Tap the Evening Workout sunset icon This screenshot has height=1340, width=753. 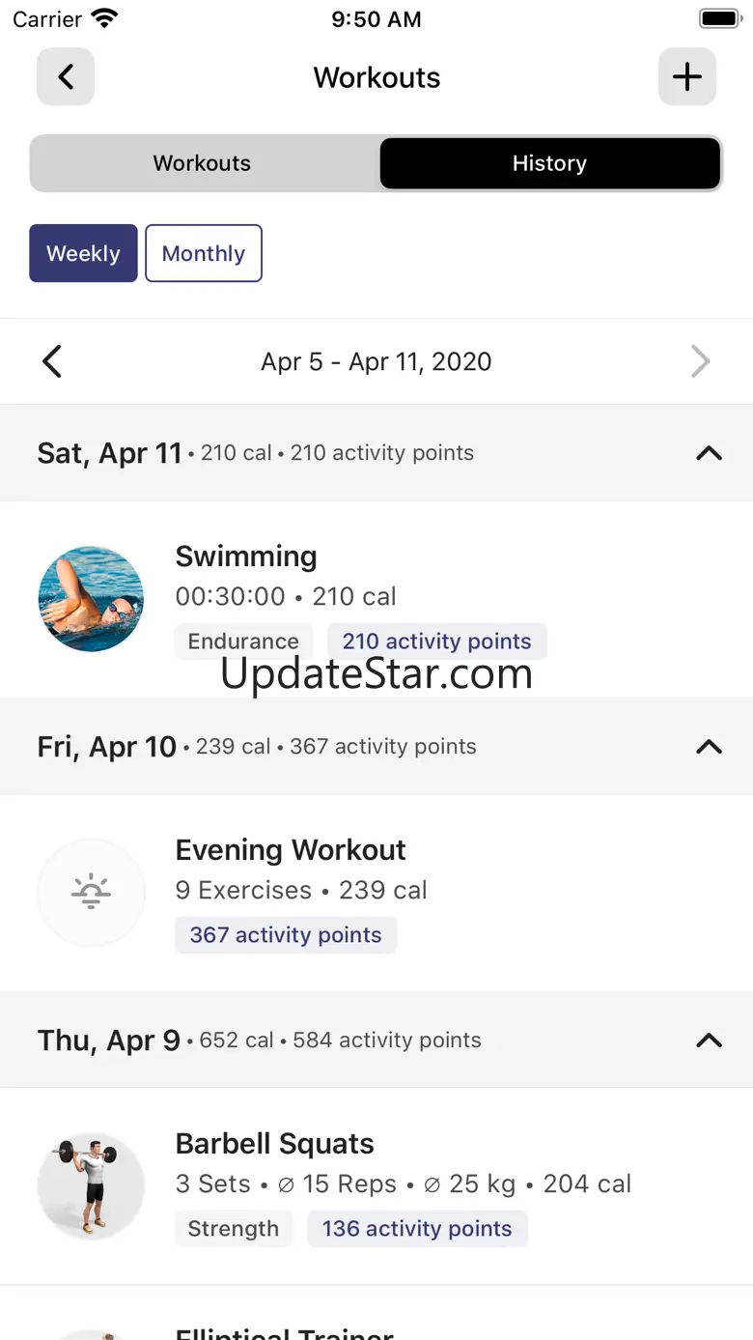91,893
